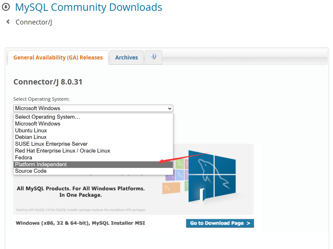This screenshot has width=333, height=249.
Task: Select Source Code option
Action: pos(93,171)
